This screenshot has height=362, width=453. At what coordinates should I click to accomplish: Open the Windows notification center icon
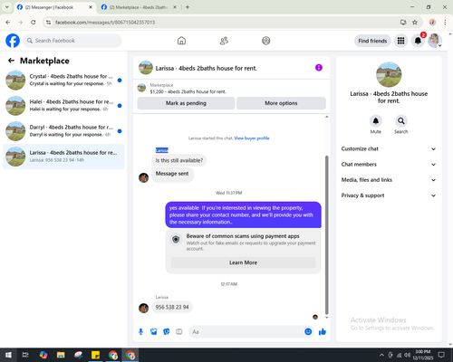point(442,355)
